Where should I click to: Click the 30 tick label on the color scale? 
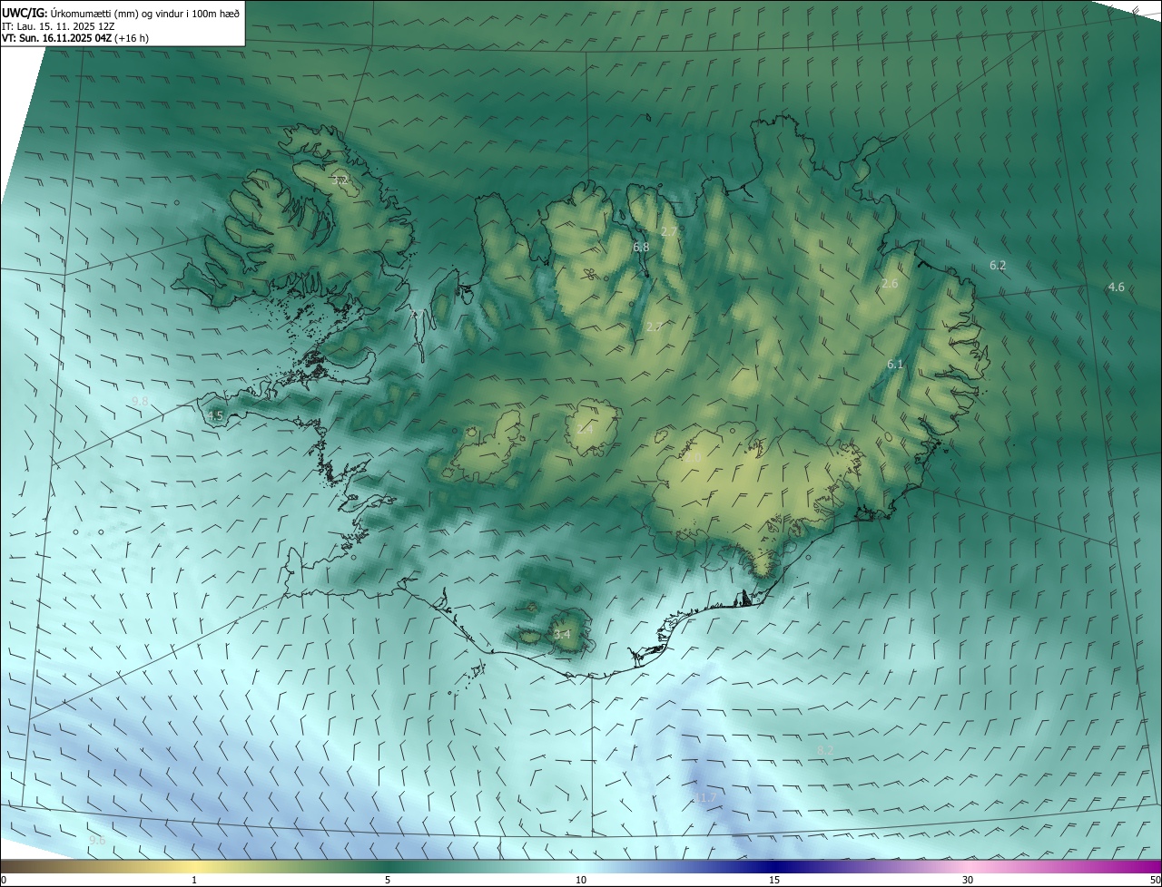[x=968, y=880]
